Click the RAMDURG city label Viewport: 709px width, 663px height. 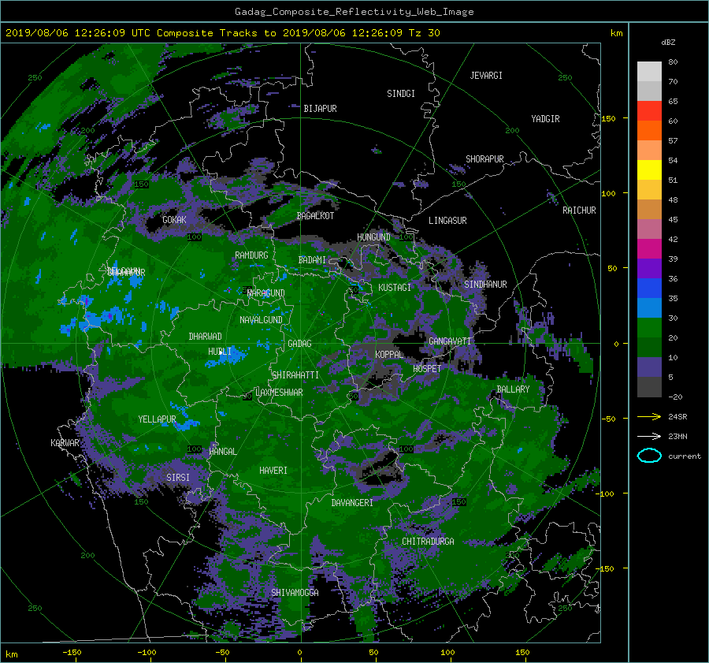tap(251, 255)
